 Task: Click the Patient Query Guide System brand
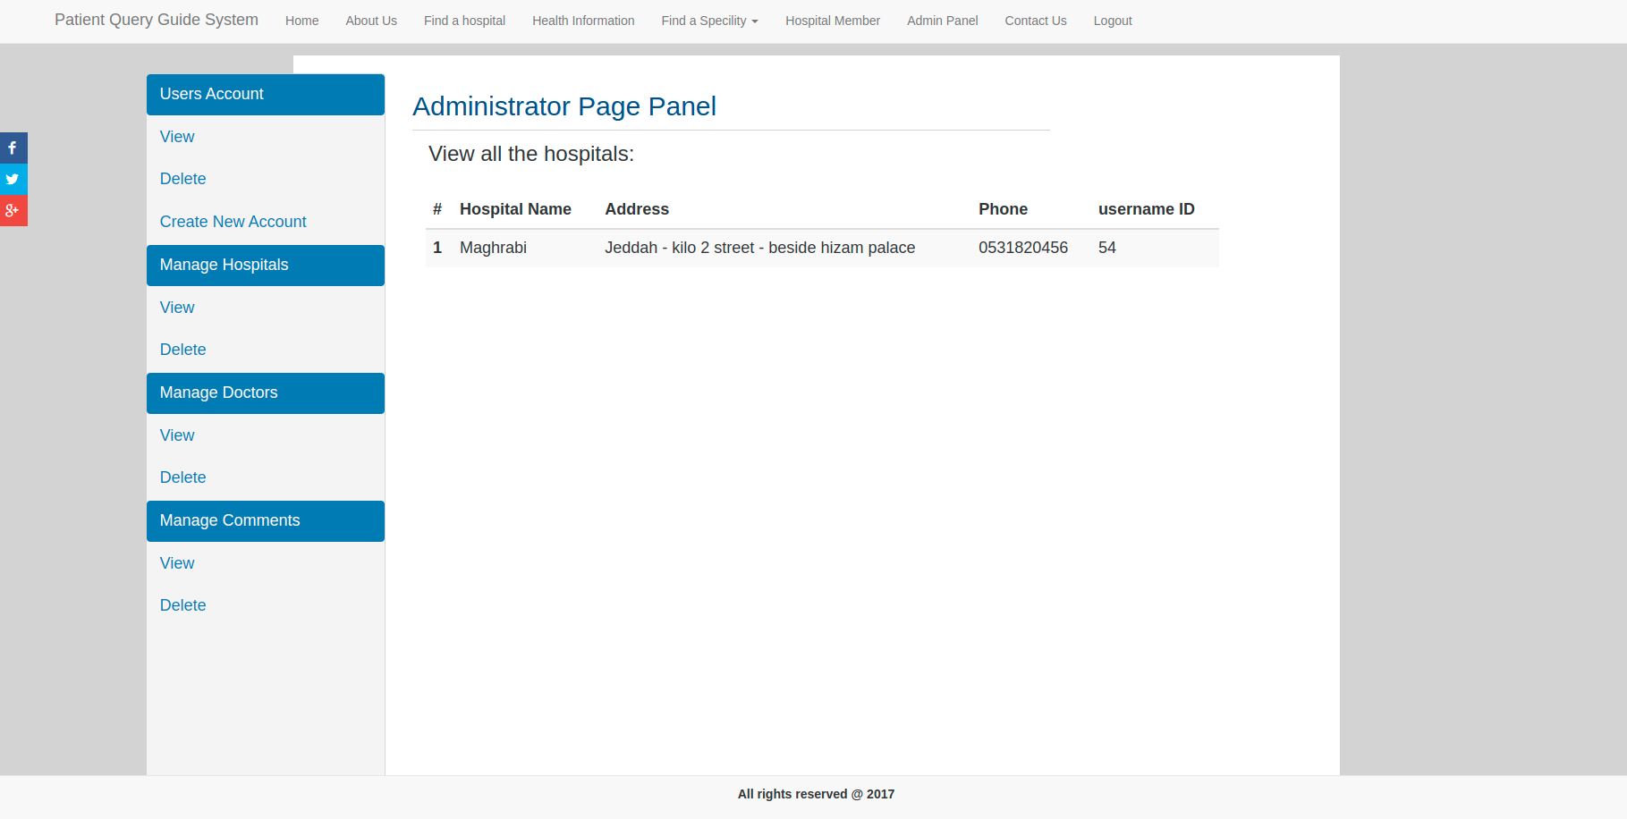(157, 20)
